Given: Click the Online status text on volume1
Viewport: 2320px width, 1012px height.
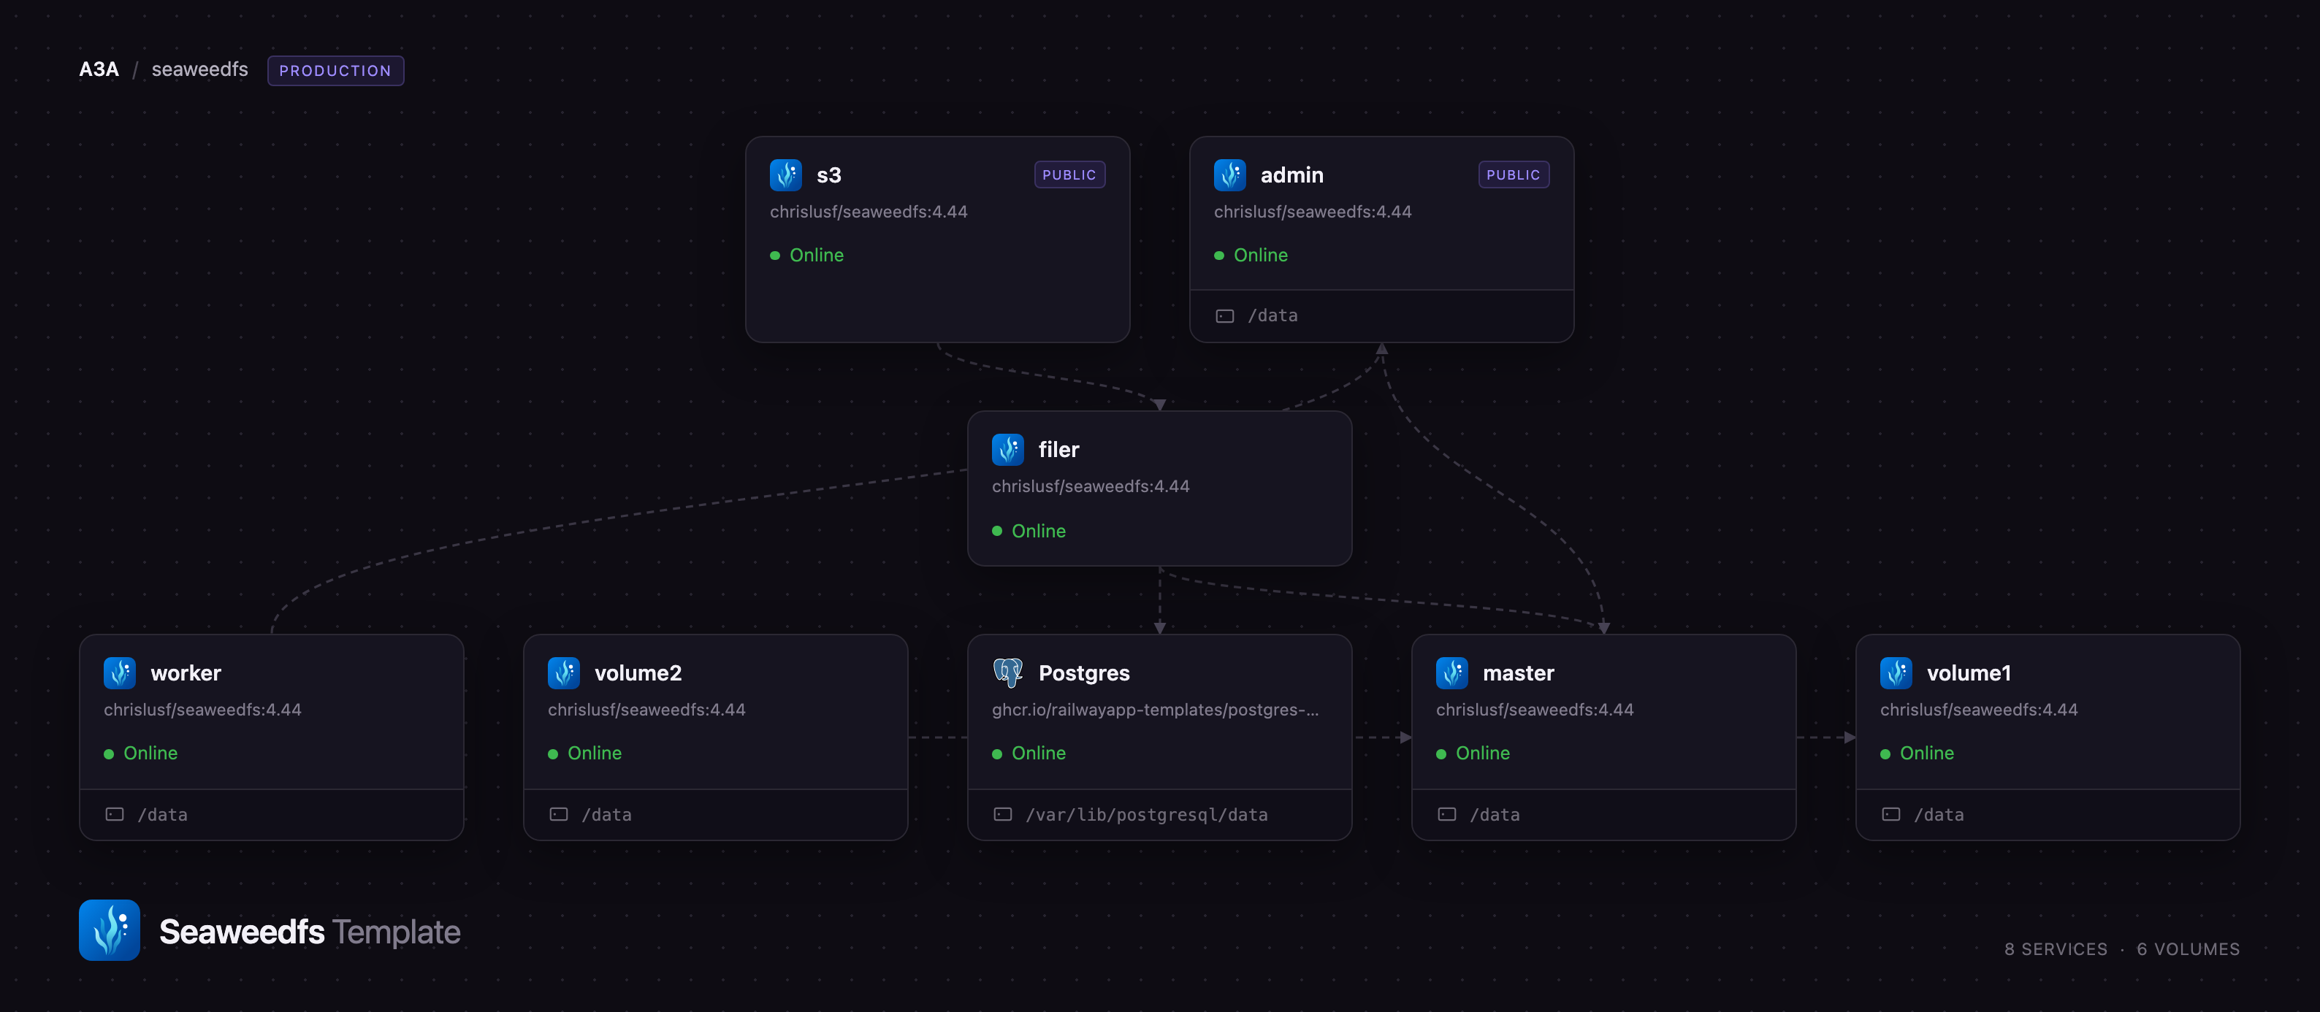Looking at the screenshot, I should pyautogui.click(x=1926, y=754).
